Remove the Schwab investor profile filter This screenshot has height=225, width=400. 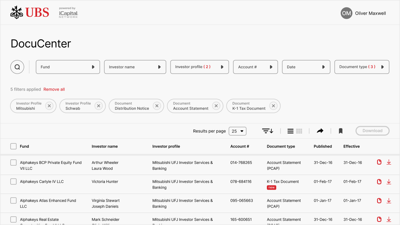click(99, 106)
